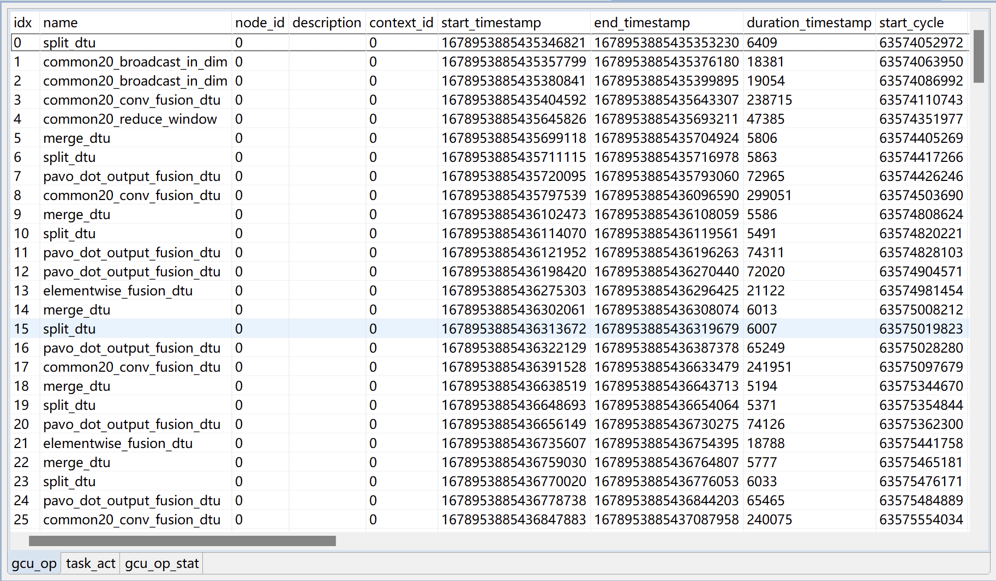
Task: Select elementwise_fusion_dtu in row 21
Action: pyautogui.click(x=118, y=443)
